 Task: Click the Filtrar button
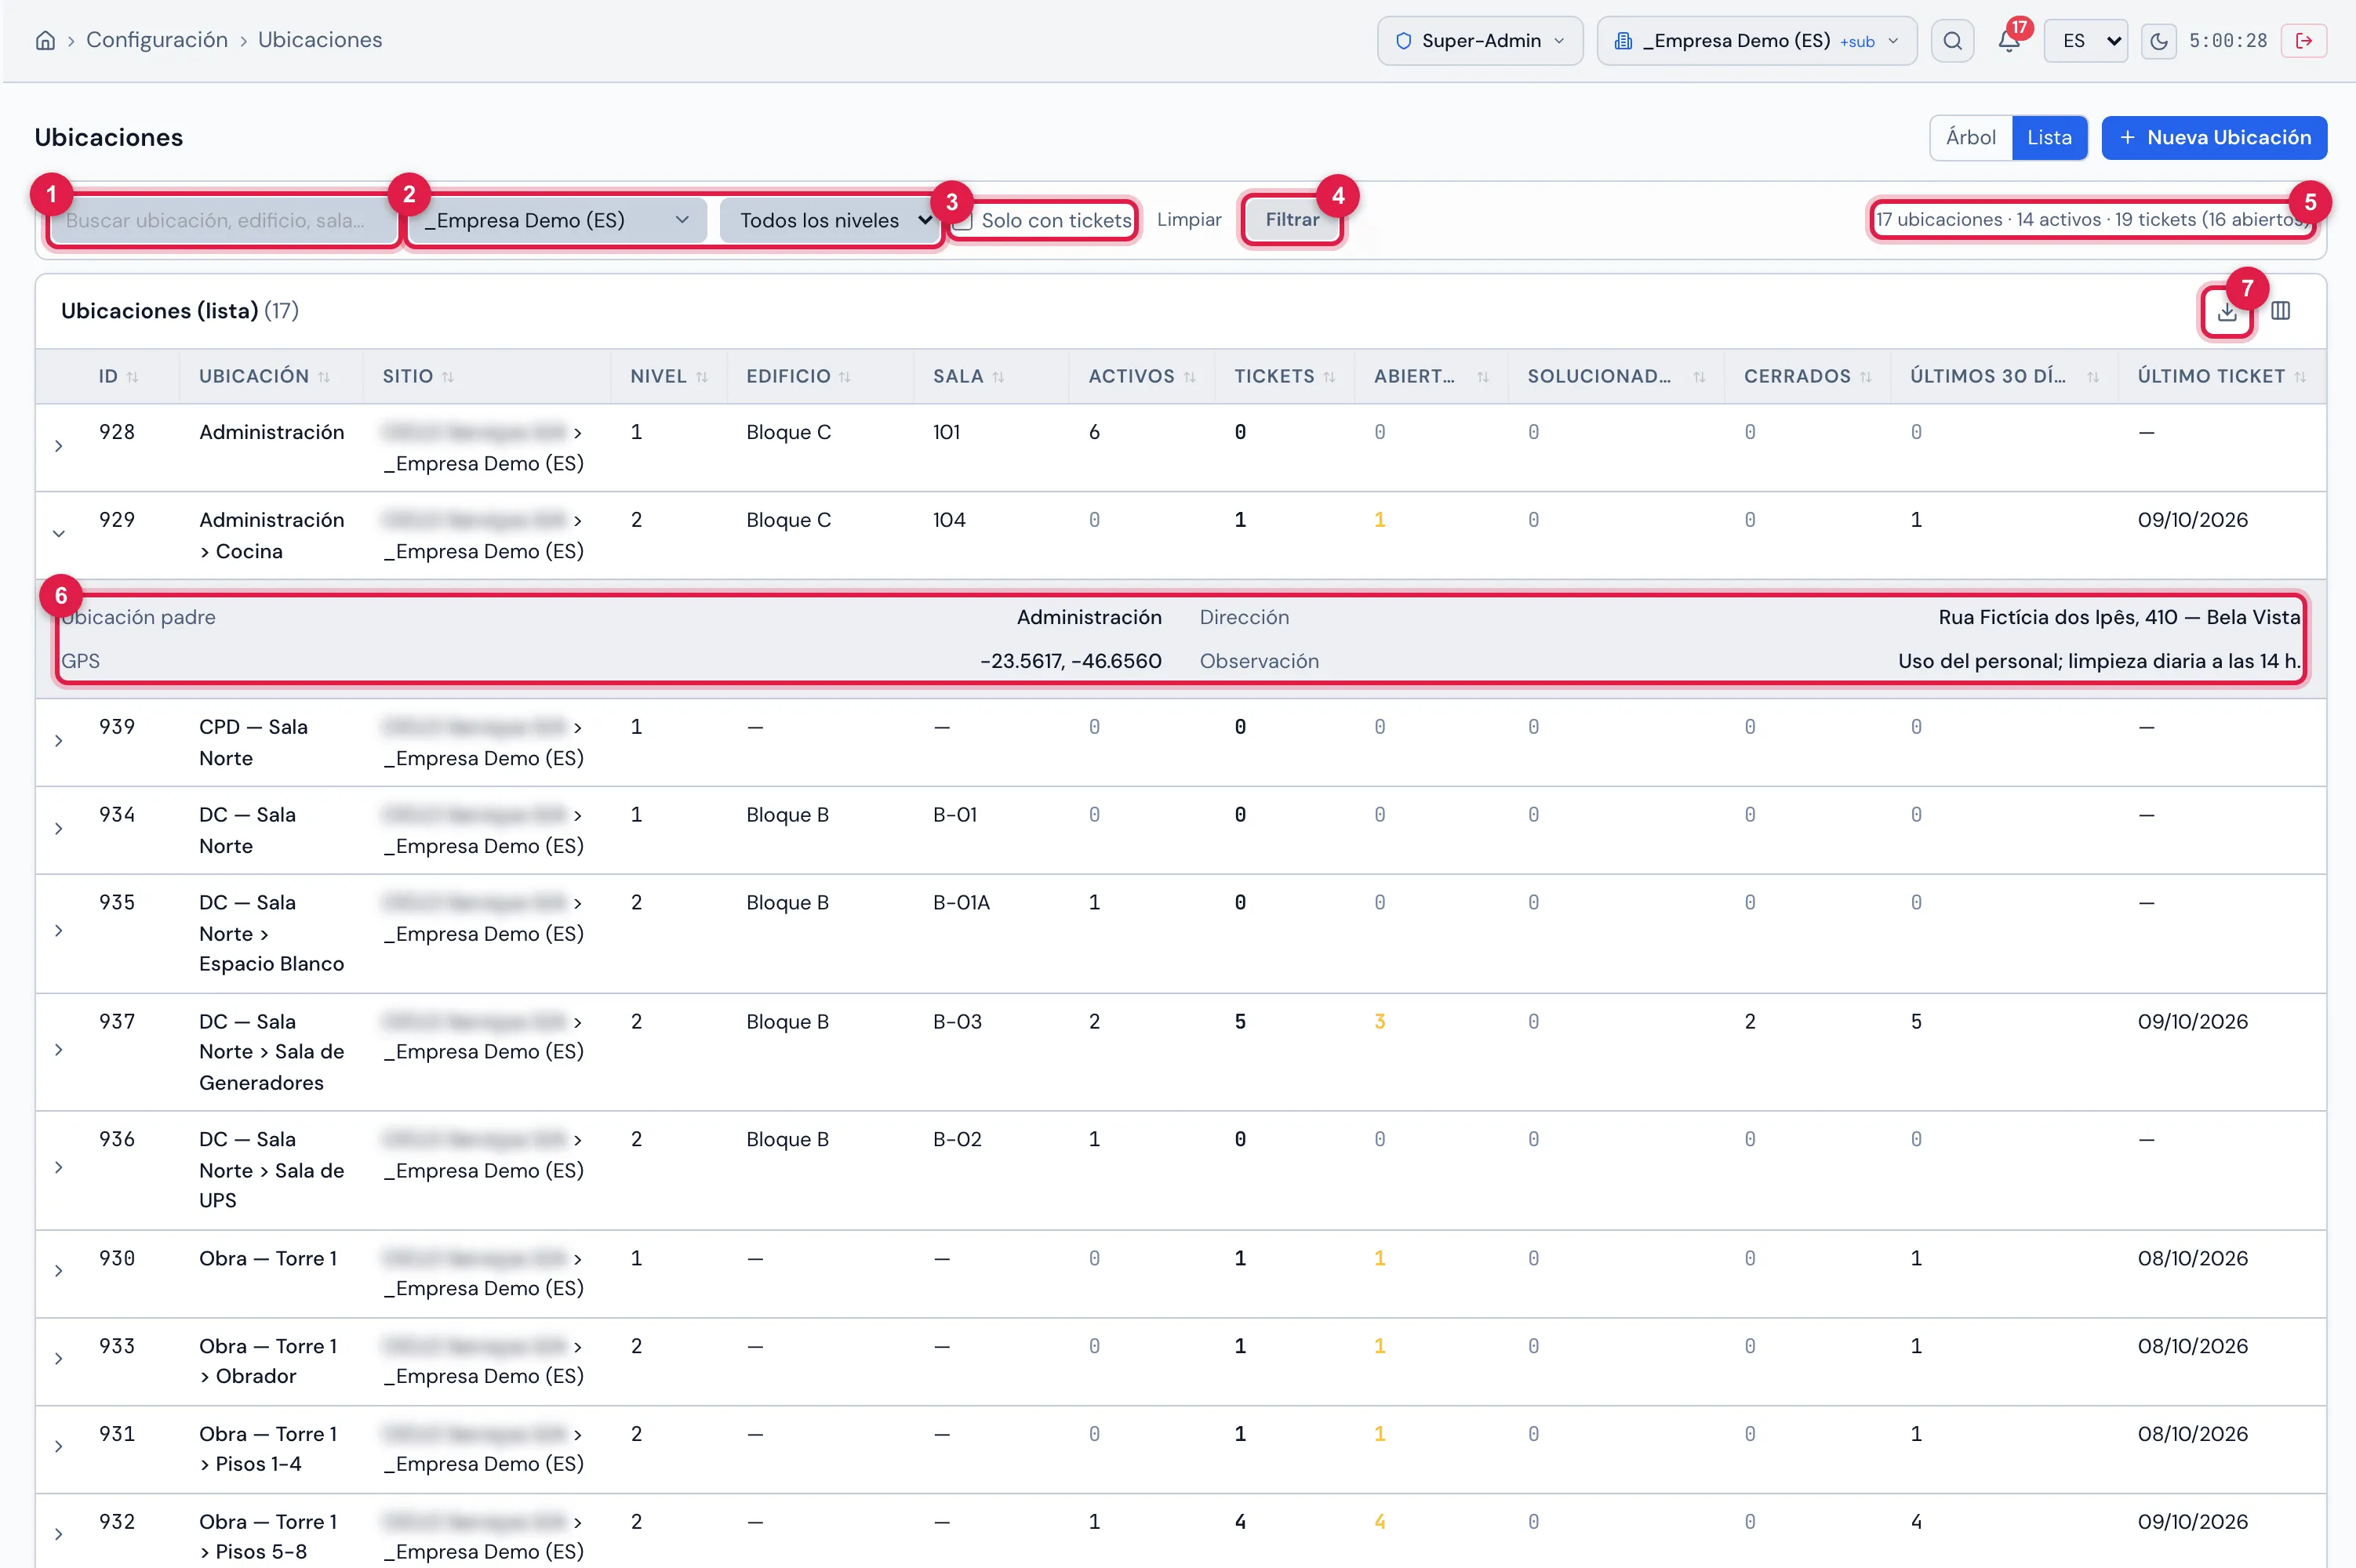coord(1292,219)
